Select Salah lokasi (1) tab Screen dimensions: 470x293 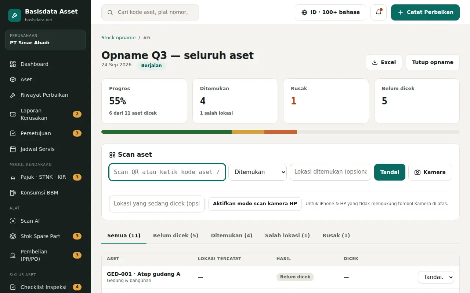pos(288,235)
